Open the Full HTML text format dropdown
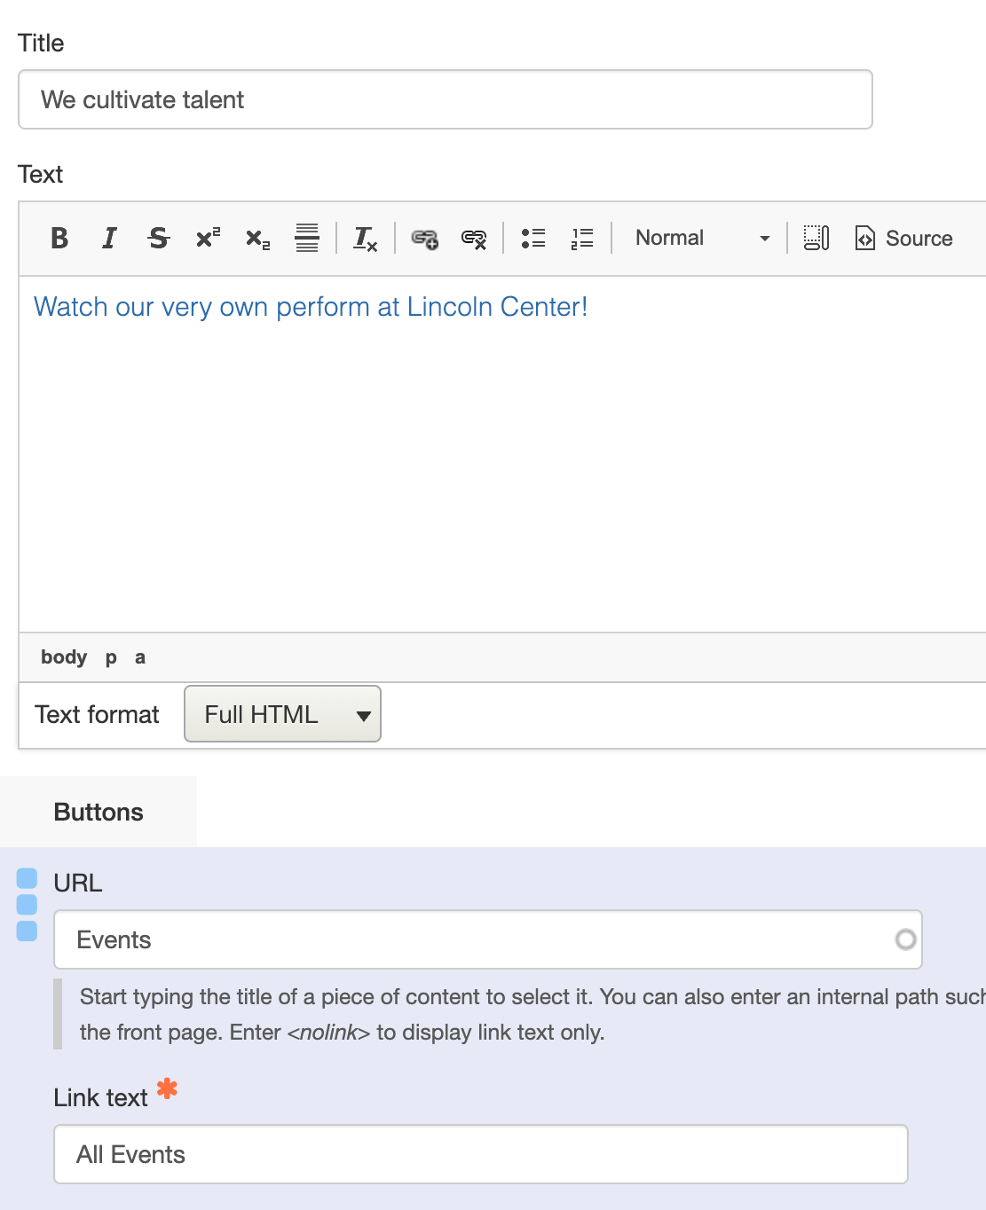Screen dimensions: 986x1210 tap(282, 714)
